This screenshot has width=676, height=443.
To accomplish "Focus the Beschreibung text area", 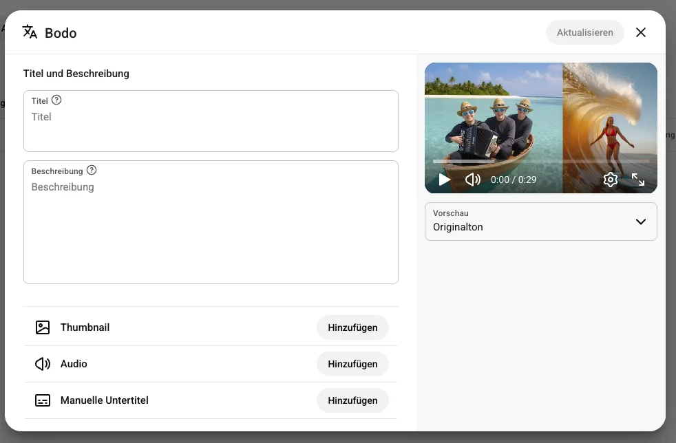I will point(211,222).
